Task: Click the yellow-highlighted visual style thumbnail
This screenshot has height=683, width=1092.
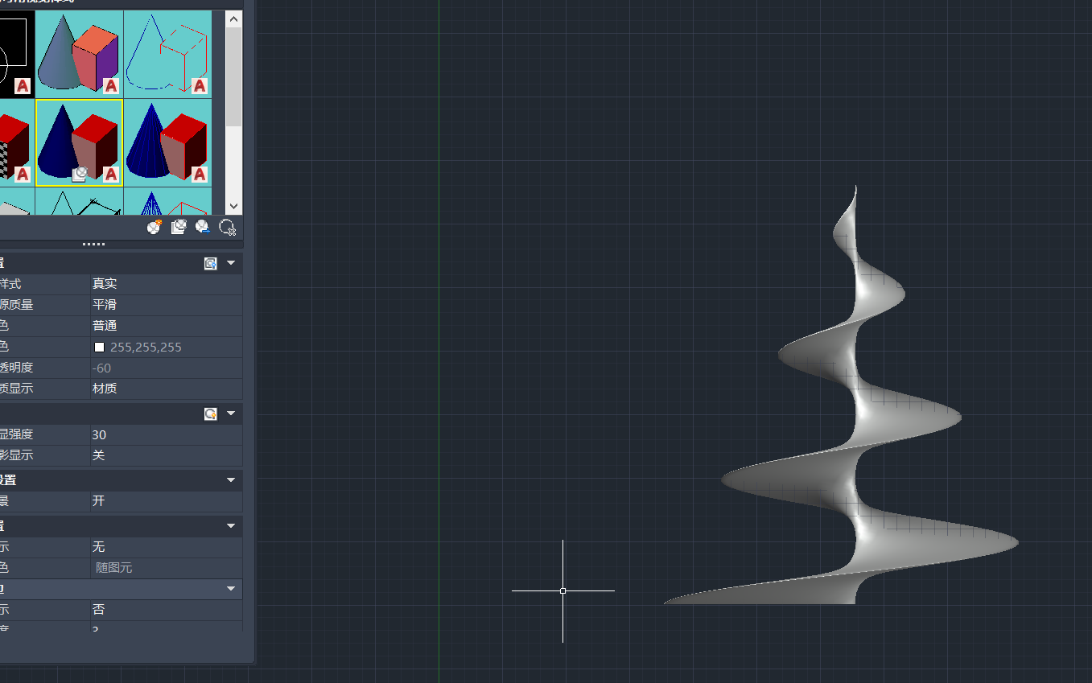Action: (x=80, y=142)
